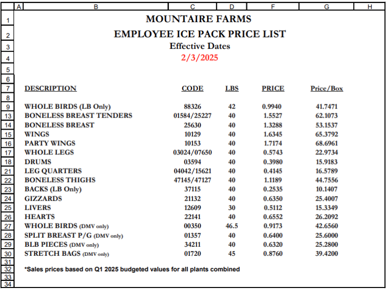387x289 pixels.
Task: Select column C header
Action: (x=192, y=6)
